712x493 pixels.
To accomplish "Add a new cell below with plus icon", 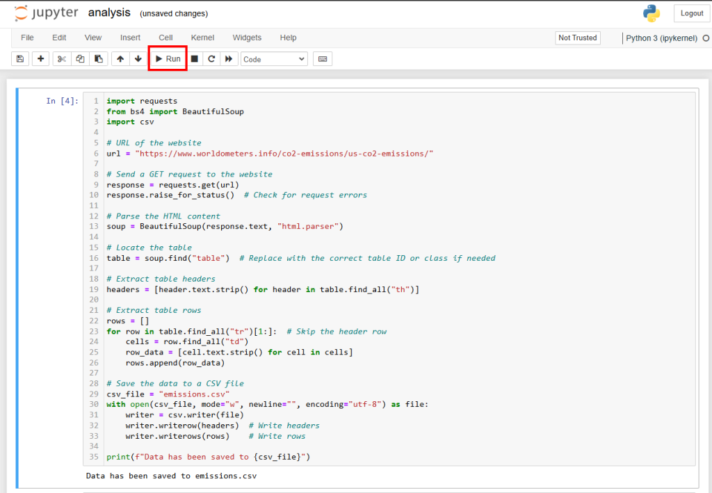I will point(40,58).
